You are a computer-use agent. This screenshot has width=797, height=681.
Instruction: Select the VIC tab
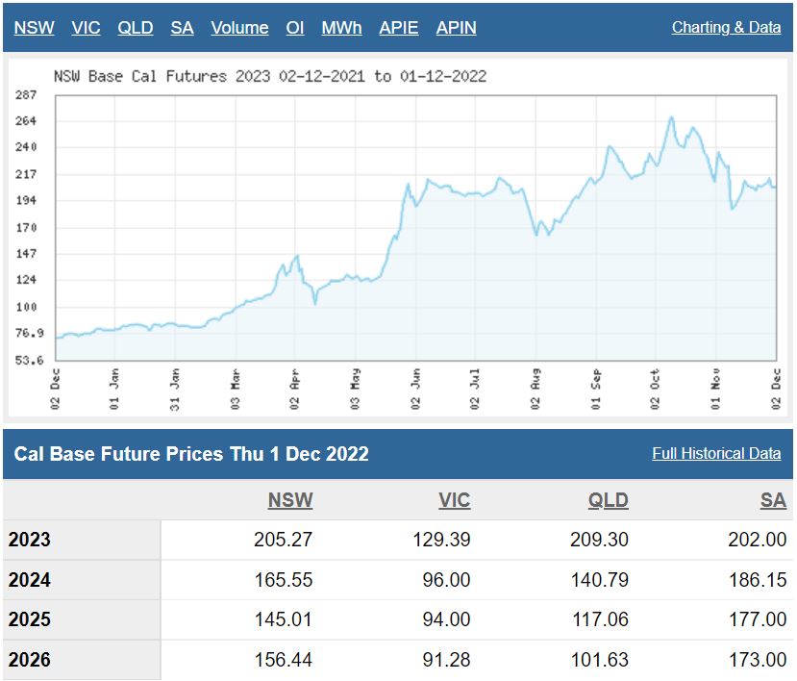tap(86, 28)
